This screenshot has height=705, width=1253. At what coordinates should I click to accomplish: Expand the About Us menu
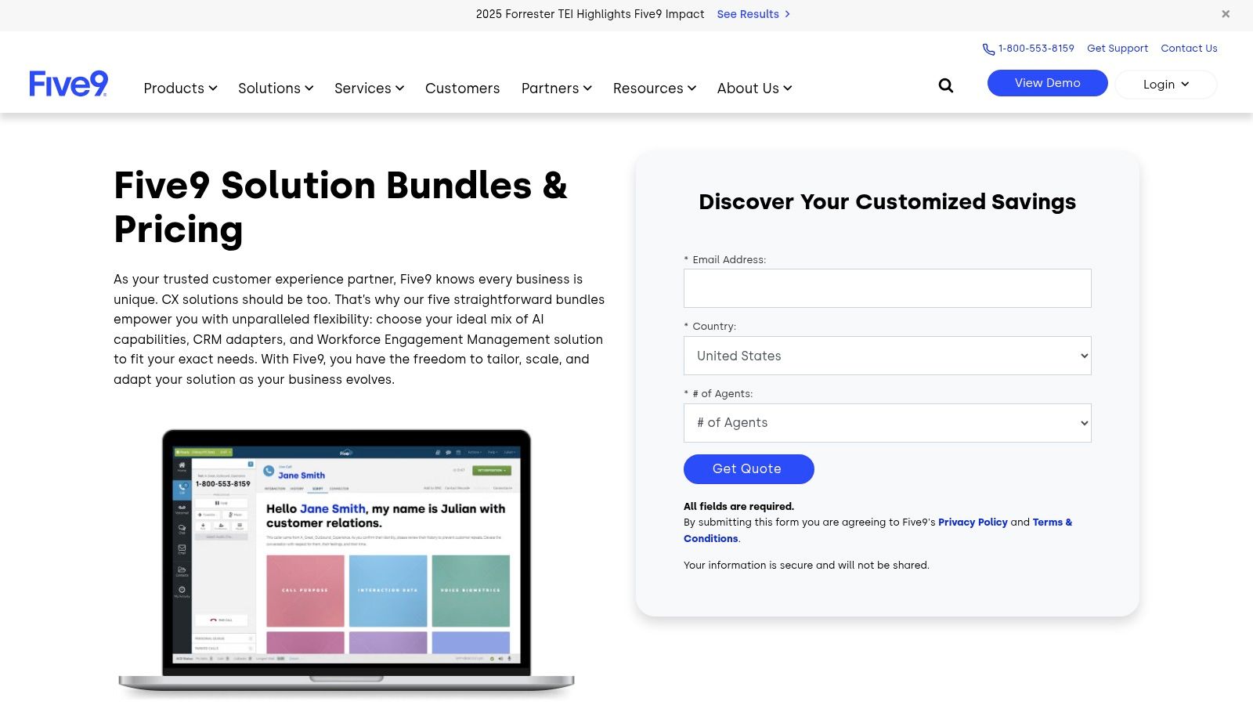pyautogui.click(x=754, y=89)
